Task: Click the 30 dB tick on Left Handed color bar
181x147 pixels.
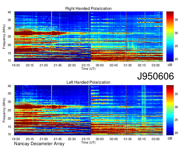Action: [x=176, y=107]
